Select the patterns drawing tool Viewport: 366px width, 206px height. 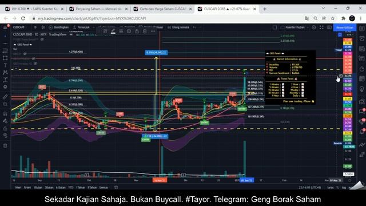coord(5,73)
